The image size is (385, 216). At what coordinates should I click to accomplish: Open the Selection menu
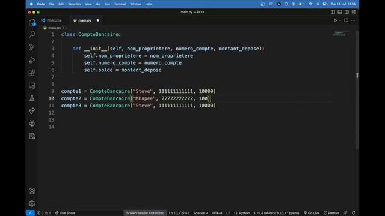(75, 4)
